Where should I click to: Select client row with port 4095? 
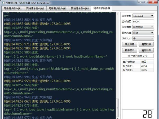coord(138,70)
